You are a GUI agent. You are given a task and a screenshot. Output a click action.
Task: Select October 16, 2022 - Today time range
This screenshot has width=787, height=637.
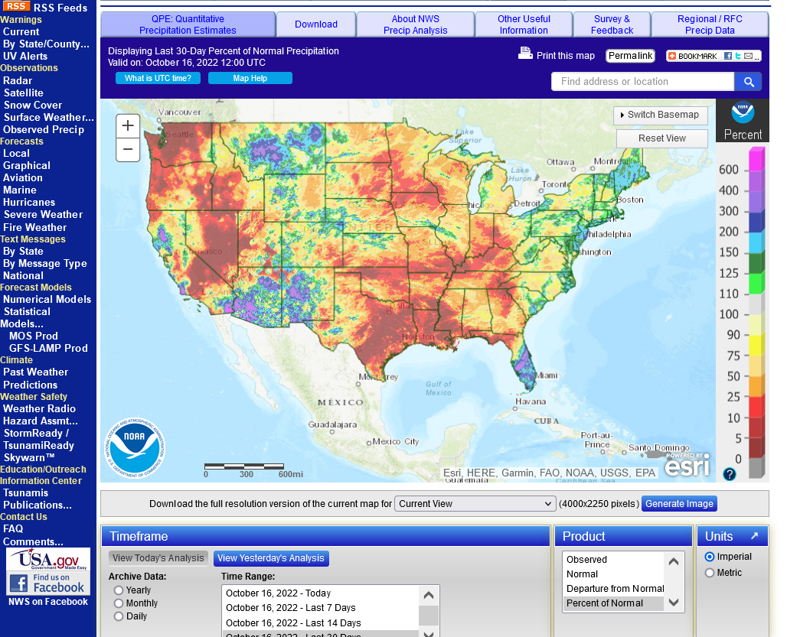point(320,593)
